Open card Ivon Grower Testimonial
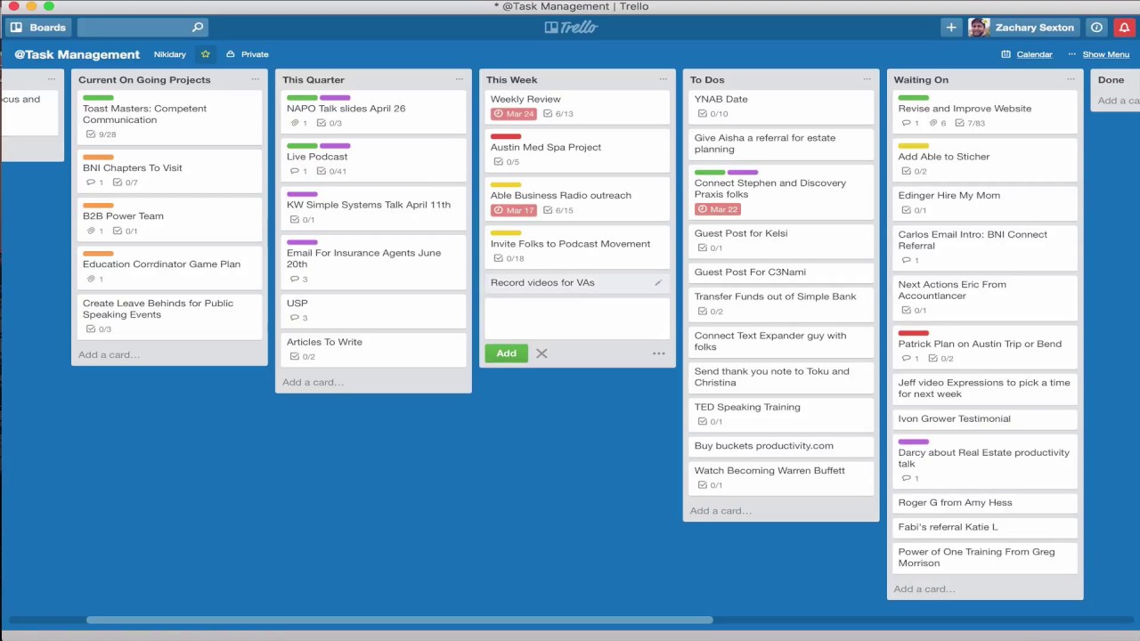The width and height of the screenshot is (1140, 641). pyautogui.click(x=984, y=418)
